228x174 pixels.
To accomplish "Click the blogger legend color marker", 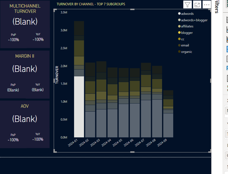I will coord(179,33).
